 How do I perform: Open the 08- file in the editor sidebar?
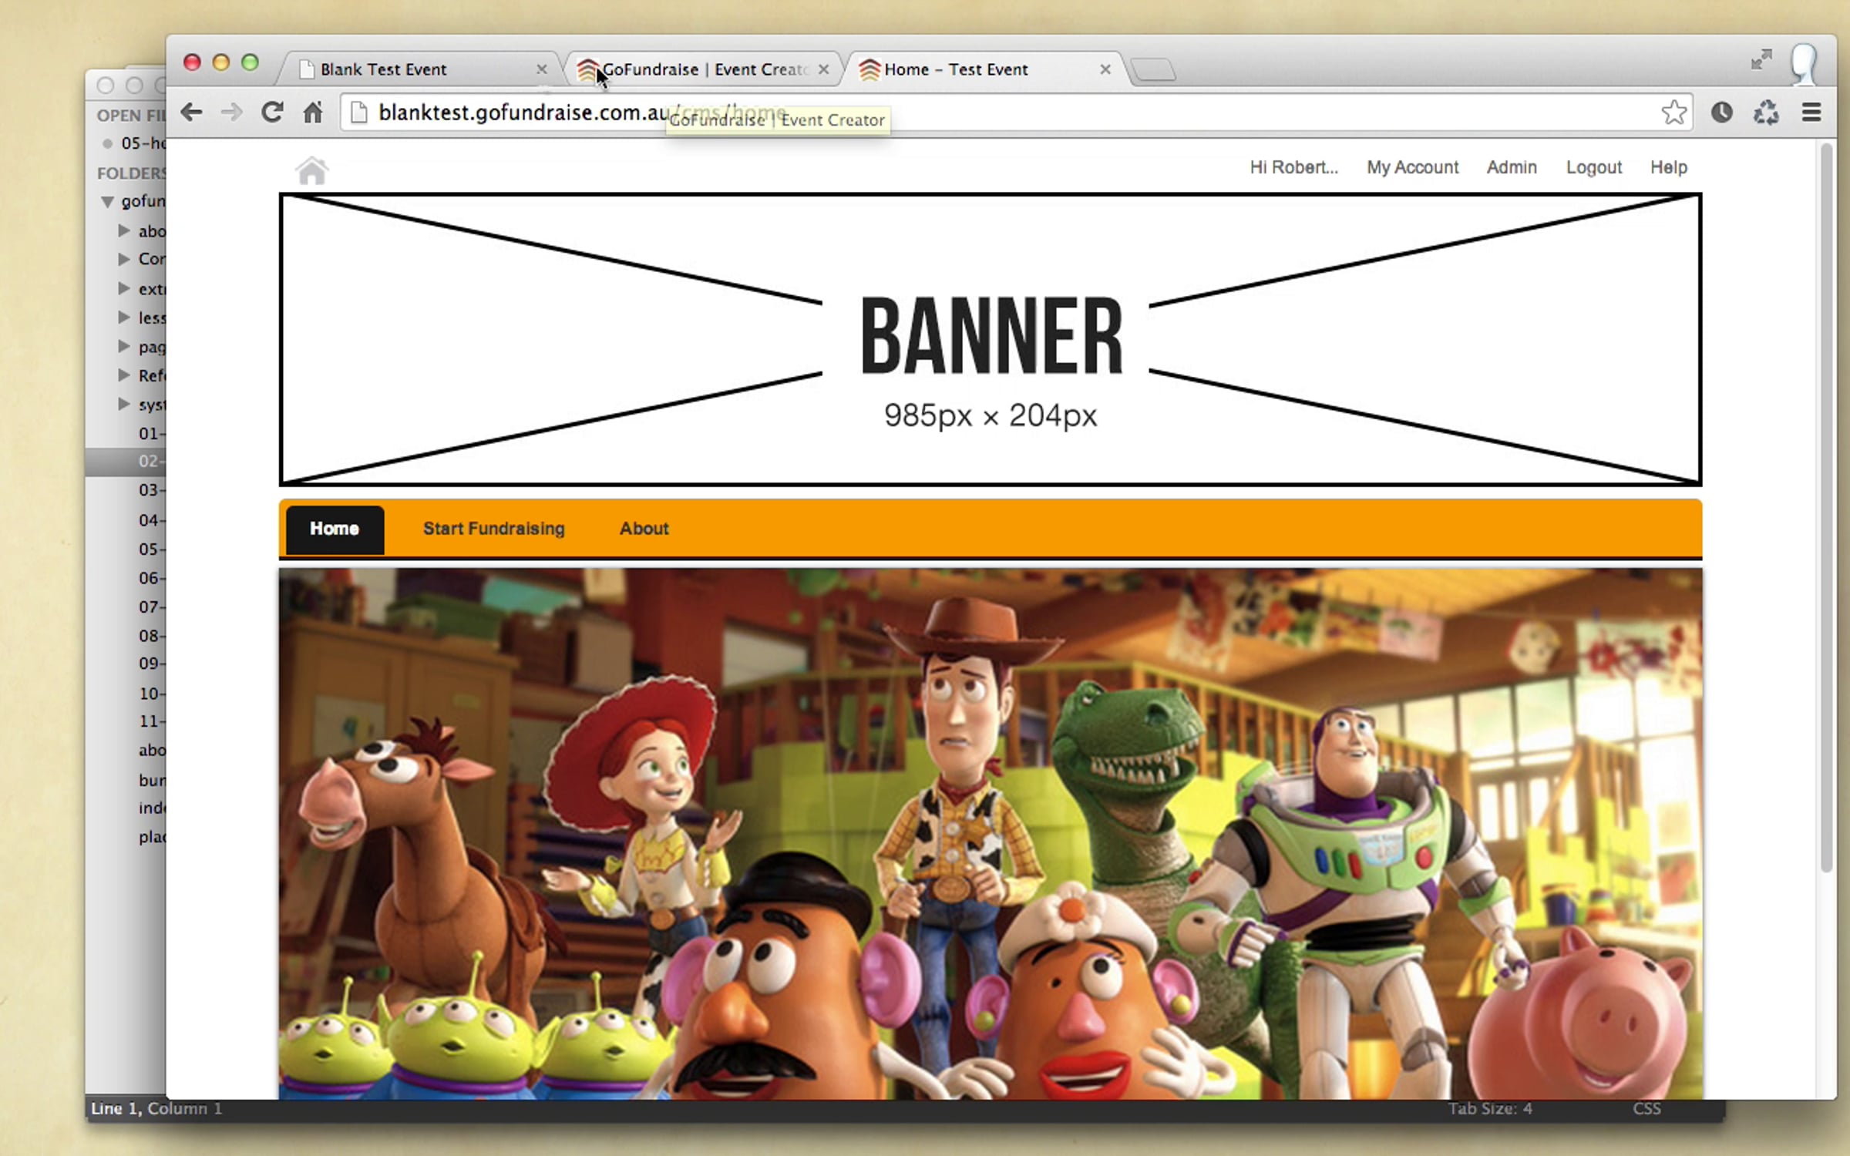(152, 636)
